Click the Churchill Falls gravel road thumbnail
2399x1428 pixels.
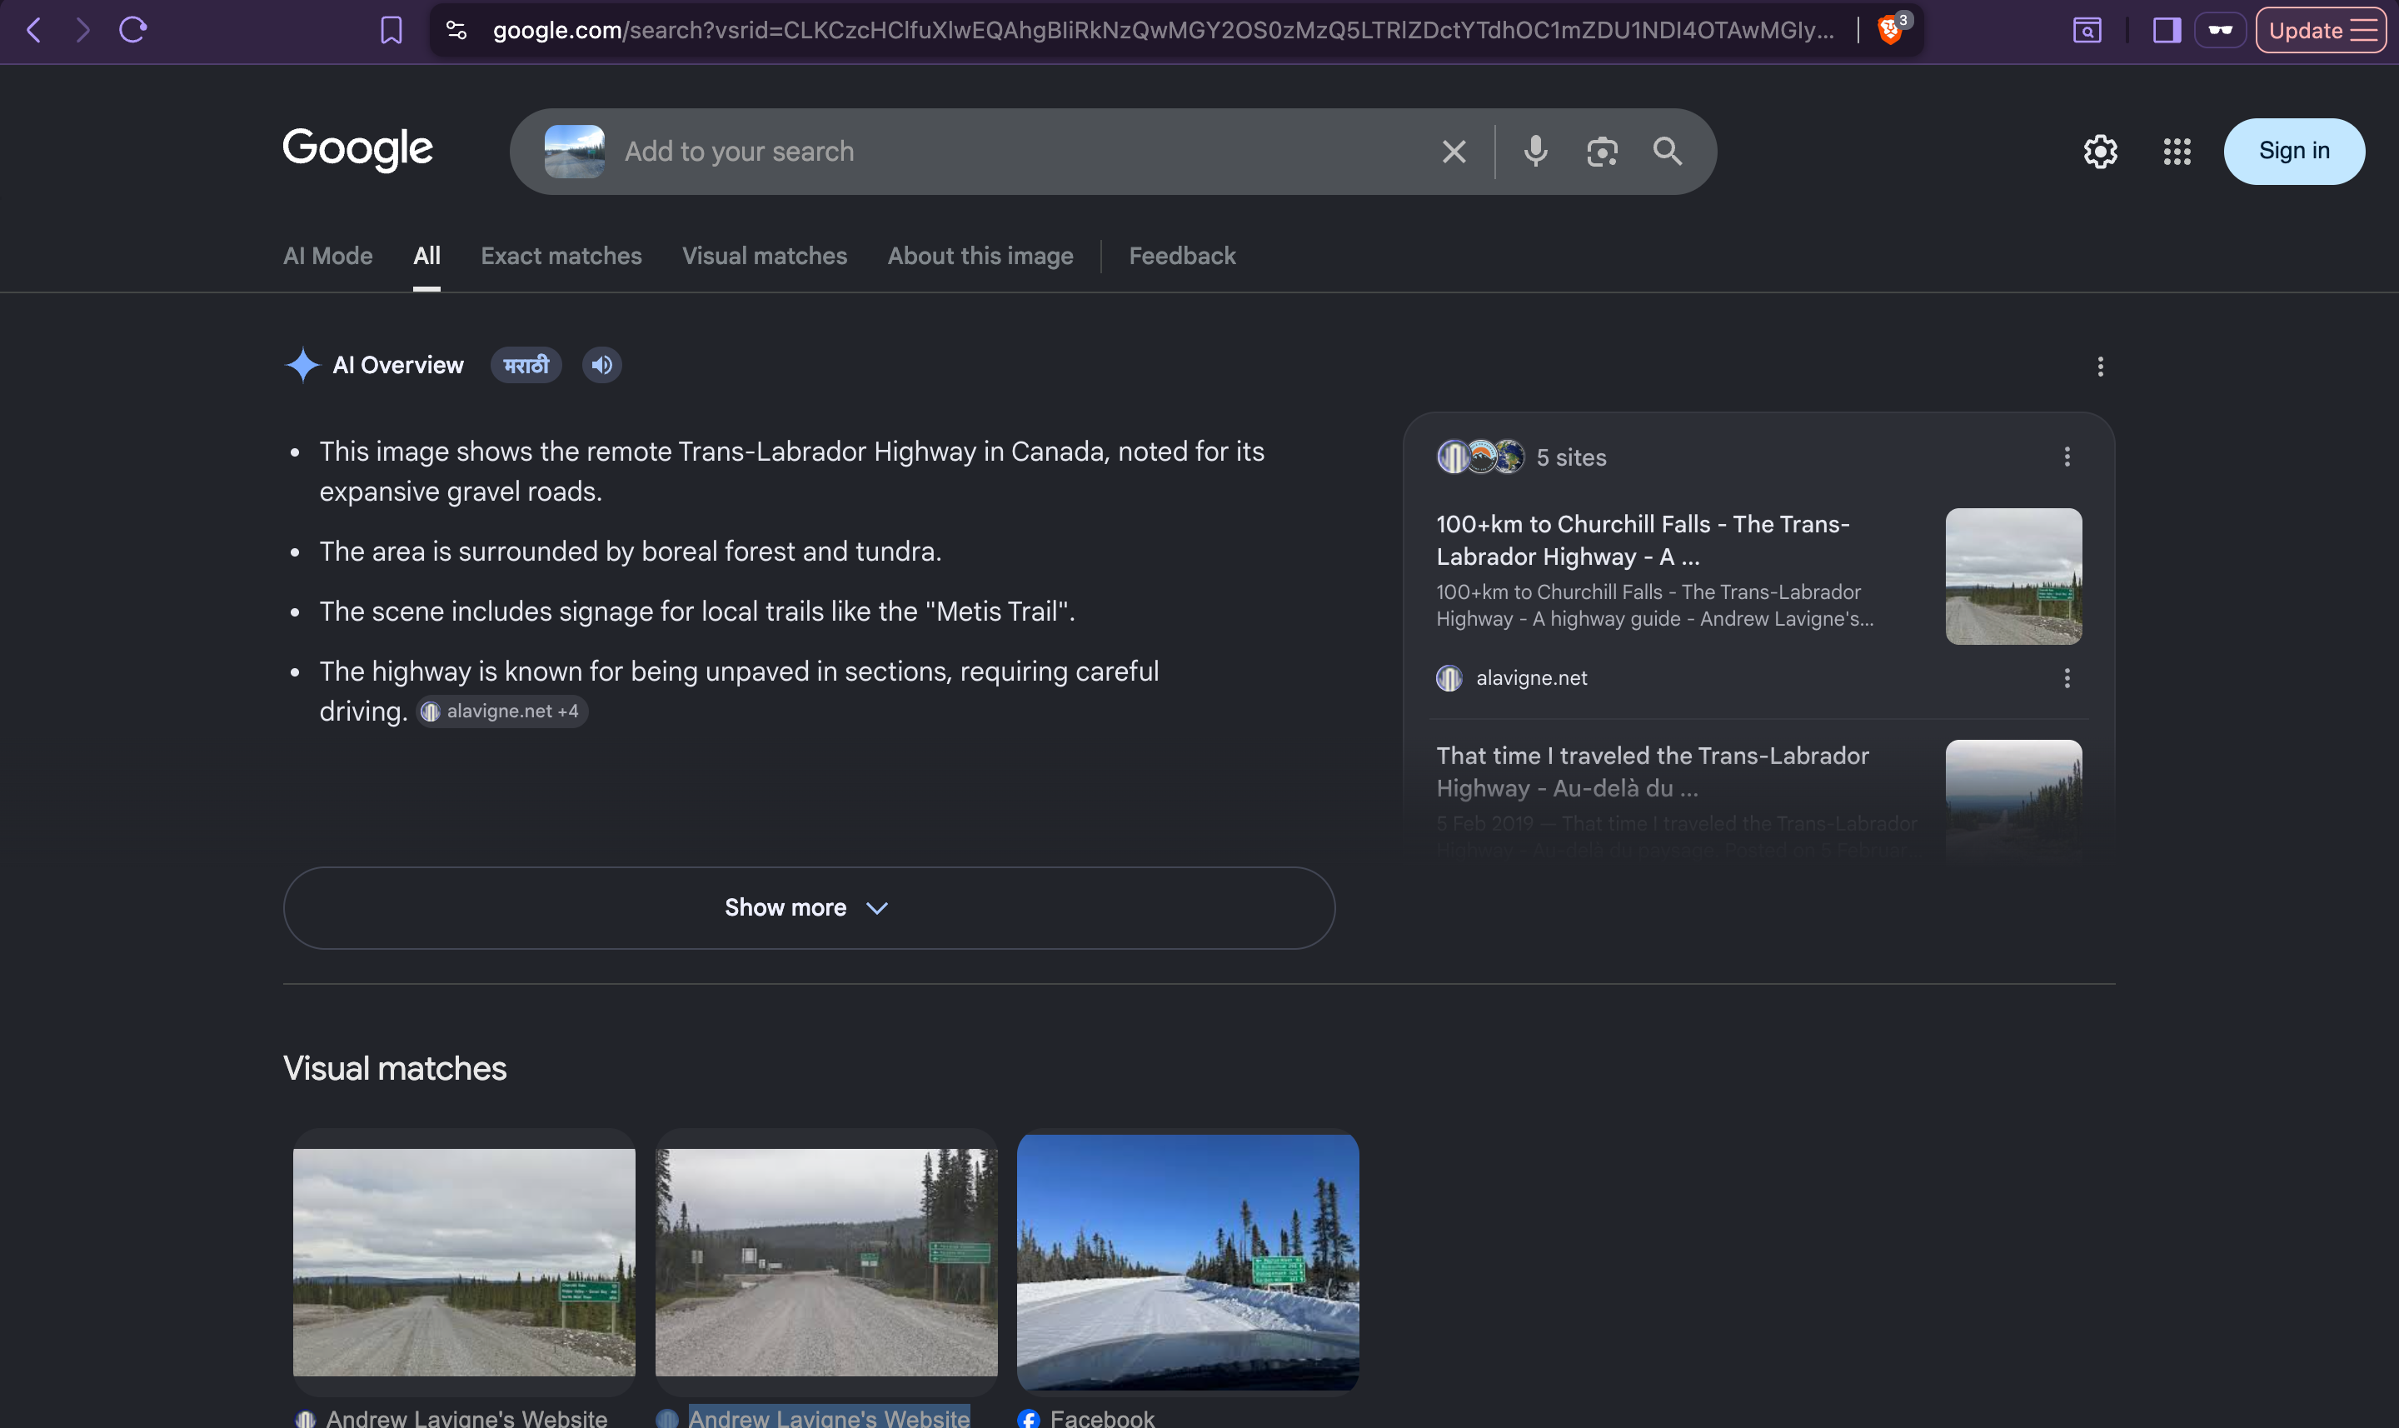tap(2013, 577)
